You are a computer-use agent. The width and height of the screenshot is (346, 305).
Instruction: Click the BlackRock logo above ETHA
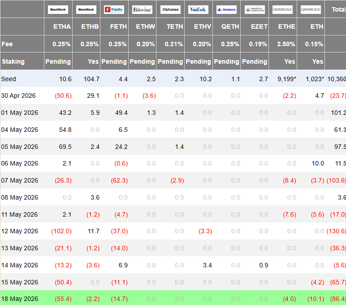tap(58, 9)
